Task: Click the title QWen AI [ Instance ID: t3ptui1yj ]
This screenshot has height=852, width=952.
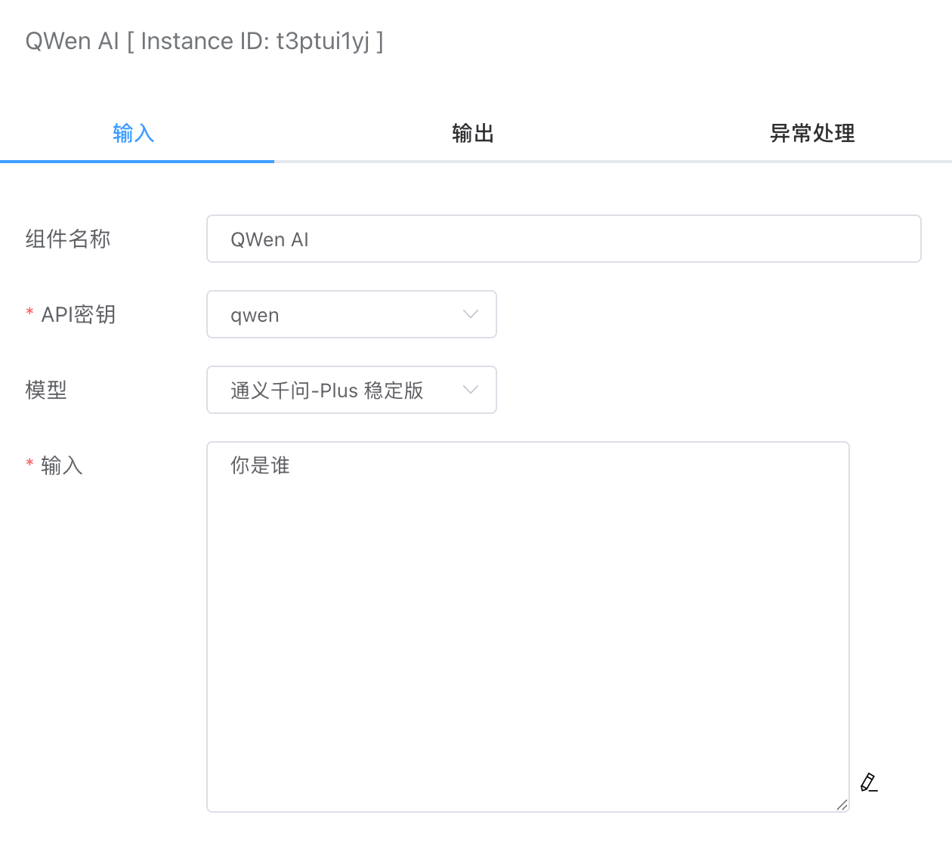Action: [x=204, y=41]
